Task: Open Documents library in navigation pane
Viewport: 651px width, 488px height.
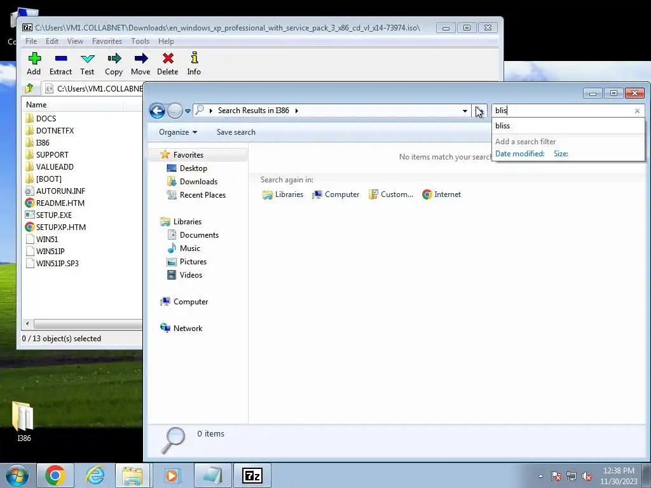Action: coord(193,235)
